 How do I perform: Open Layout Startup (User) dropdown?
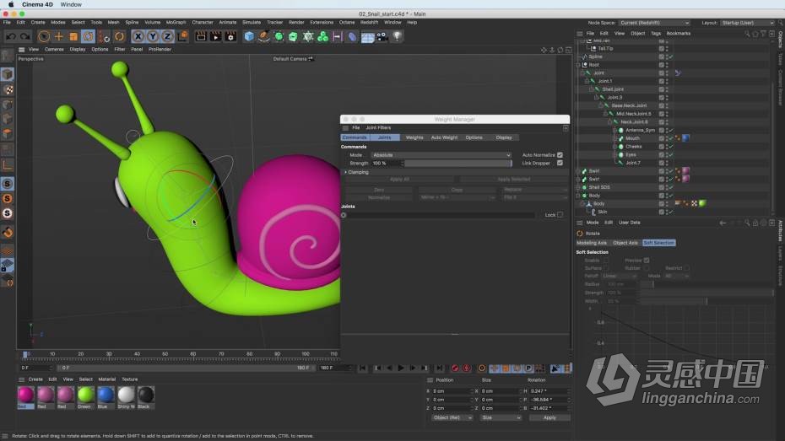(748, 23)
